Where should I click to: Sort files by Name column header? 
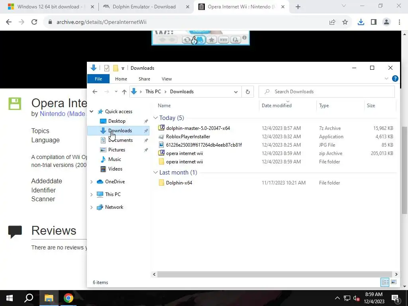[164, 105]
